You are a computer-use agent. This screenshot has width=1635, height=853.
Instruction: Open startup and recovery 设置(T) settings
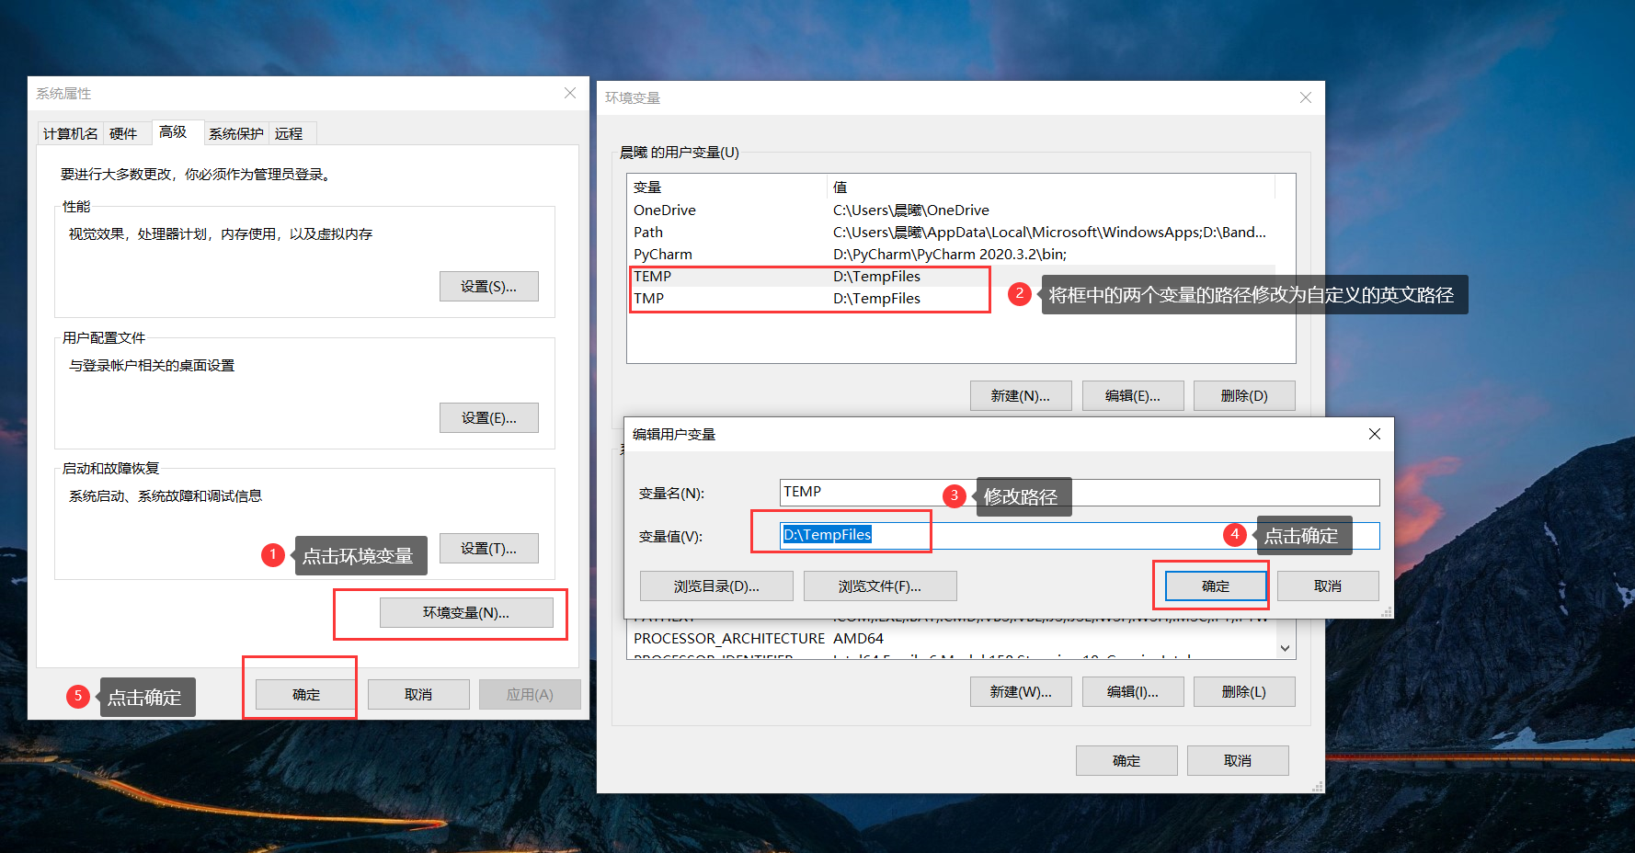click(x=488, y=548)
